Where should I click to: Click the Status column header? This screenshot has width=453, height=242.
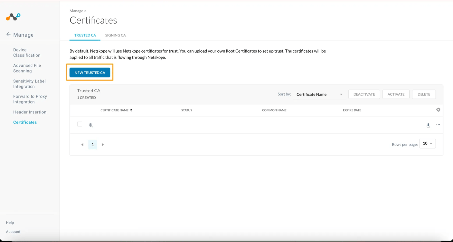(187, 110)
